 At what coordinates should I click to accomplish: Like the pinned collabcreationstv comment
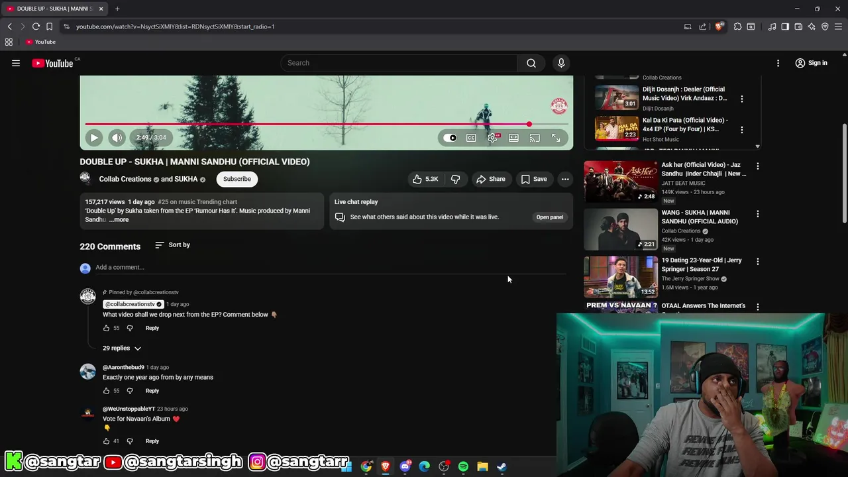(106, 328)
